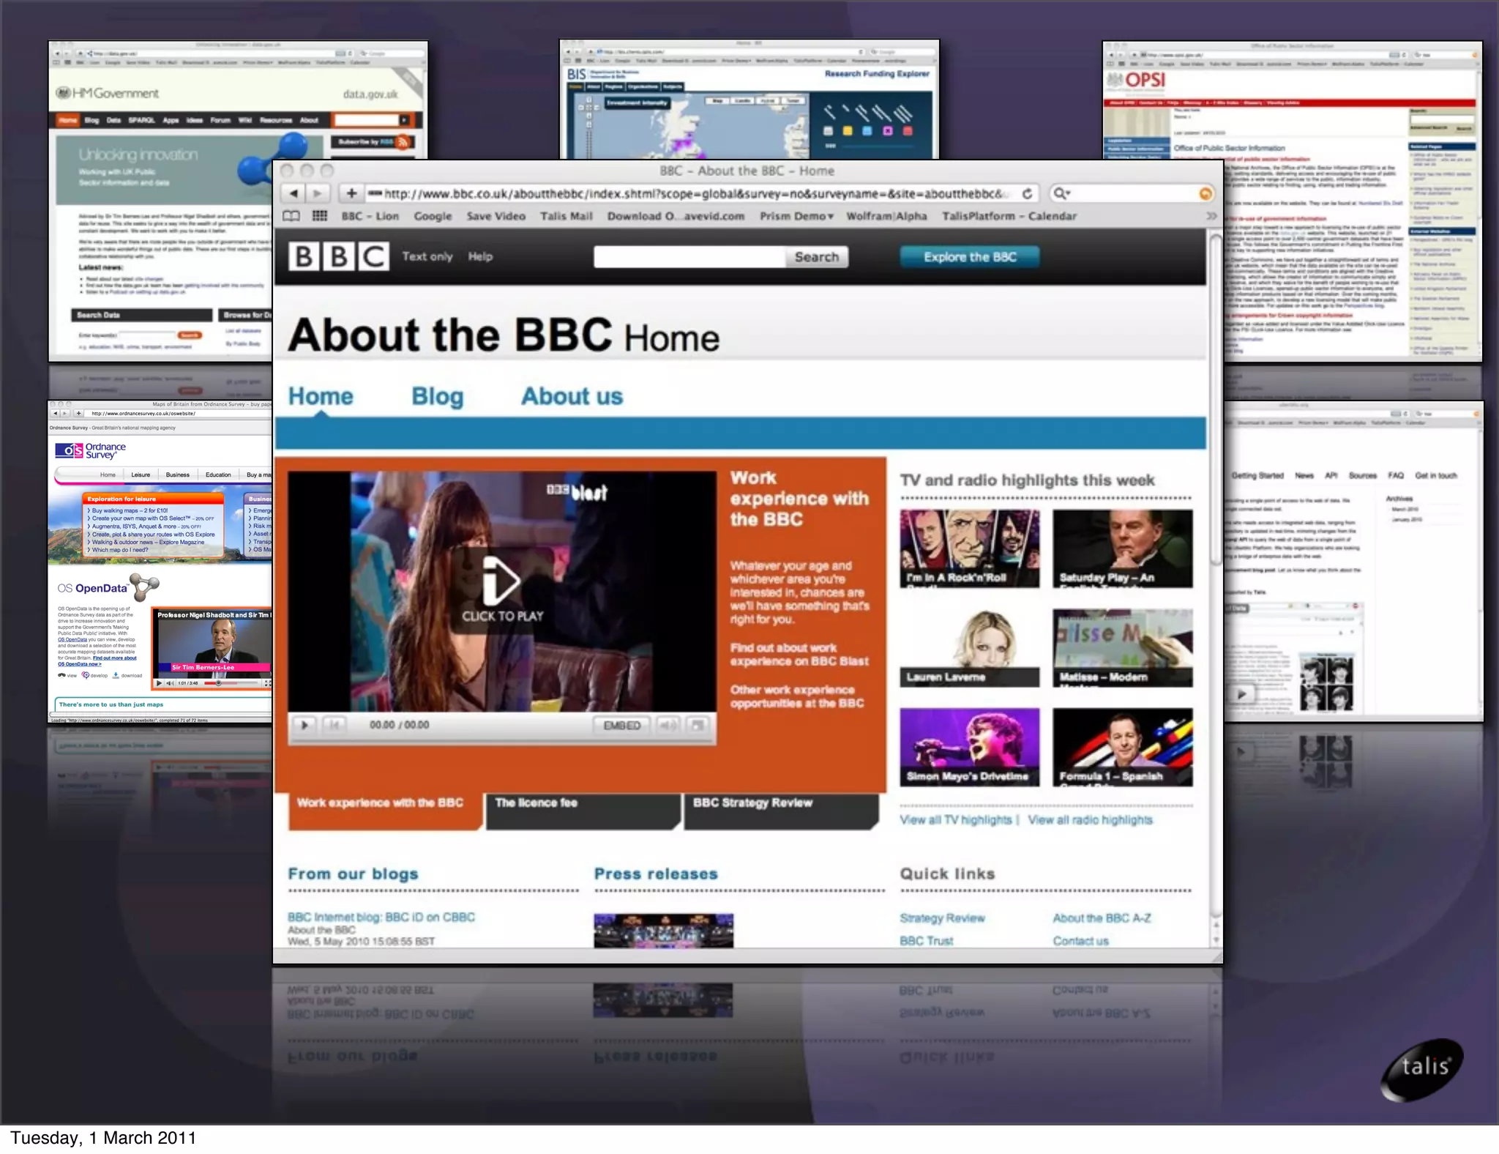Screen dimensions: 1499x1154
Task: Click the talis logo
Action: 1422,1069
